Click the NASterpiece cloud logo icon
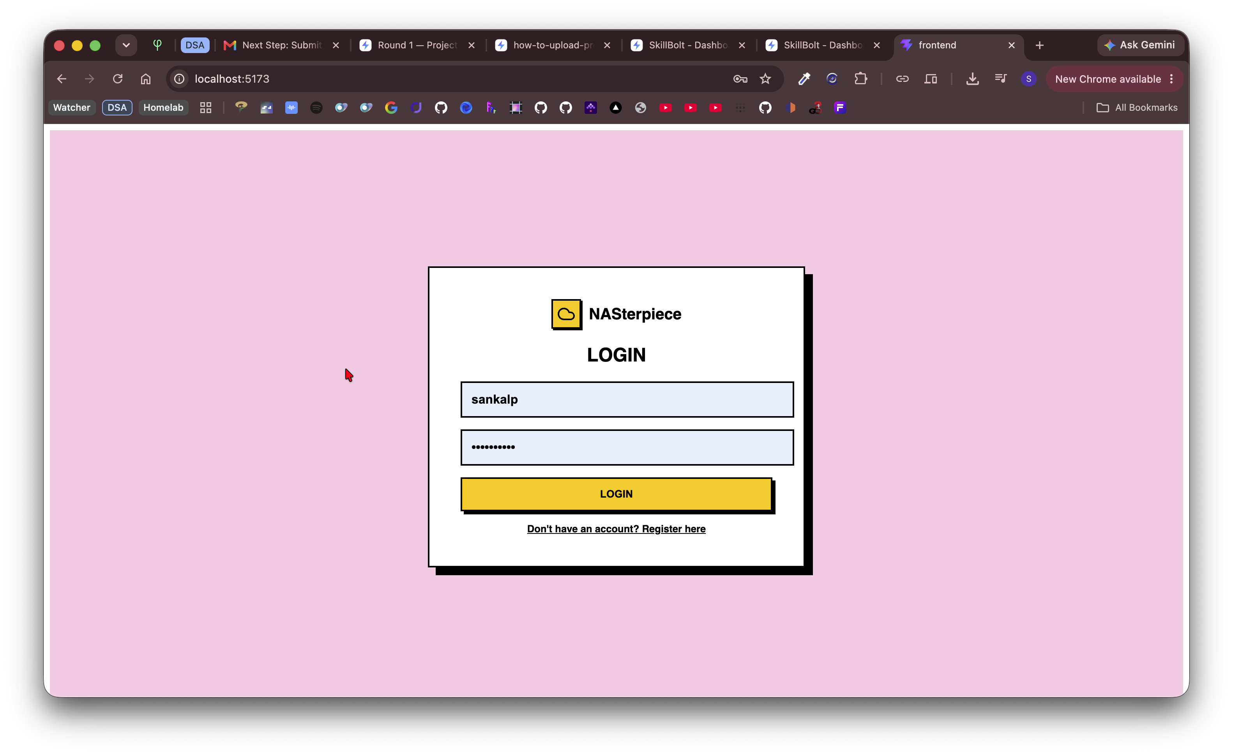Image resolution: width=1233 pixels, height=755 pixels. click(566, 314)
